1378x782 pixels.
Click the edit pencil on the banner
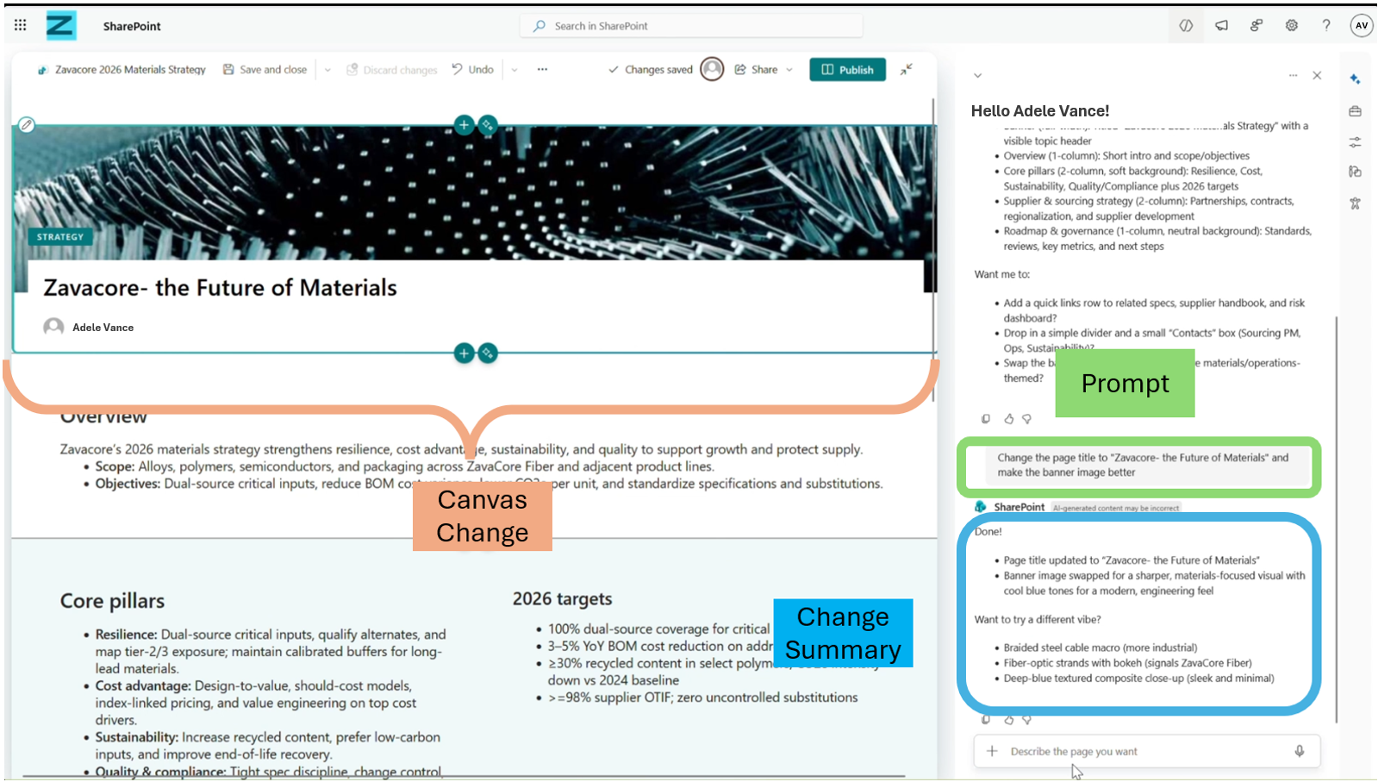(27, 125)
